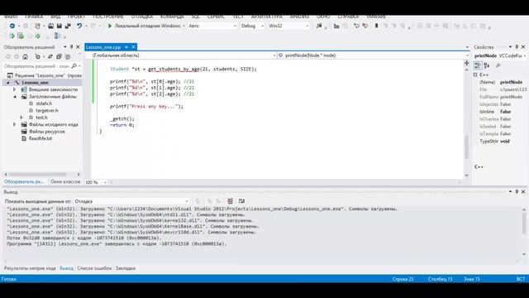
Task: Click the Undo arrow icon
Action: (x=79, y=26)
